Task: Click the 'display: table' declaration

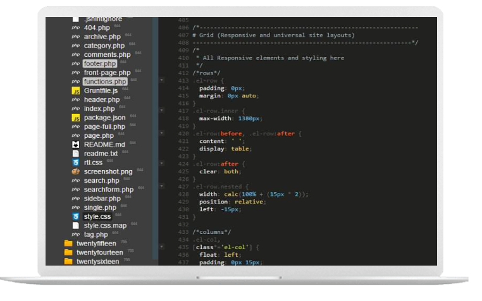Action: [225, 149]
